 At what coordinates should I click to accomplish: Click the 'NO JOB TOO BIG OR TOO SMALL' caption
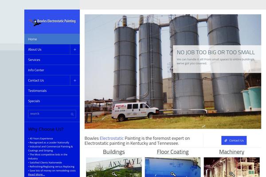[216, 53]
